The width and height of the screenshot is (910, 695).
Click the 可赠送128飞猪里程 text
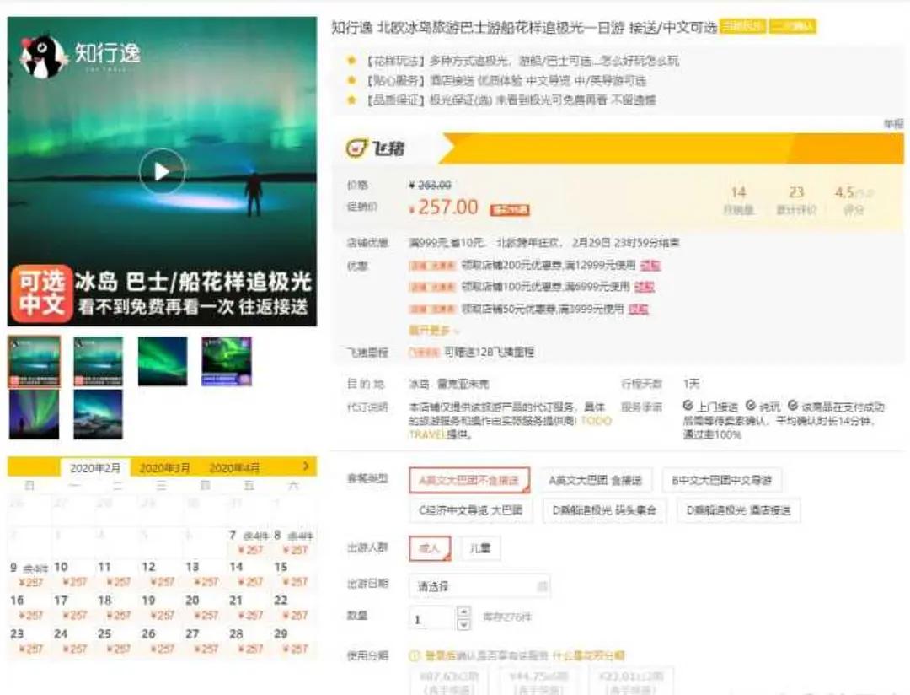pos(490,353)
